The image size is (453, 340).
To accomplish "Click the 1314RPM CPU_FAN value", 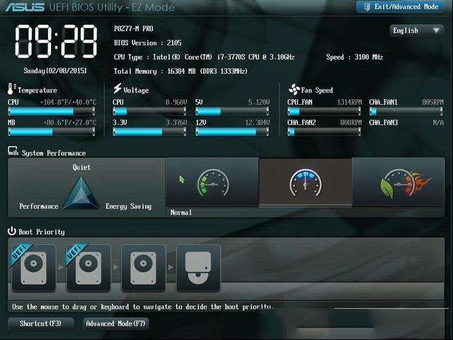I will [350, 102].
